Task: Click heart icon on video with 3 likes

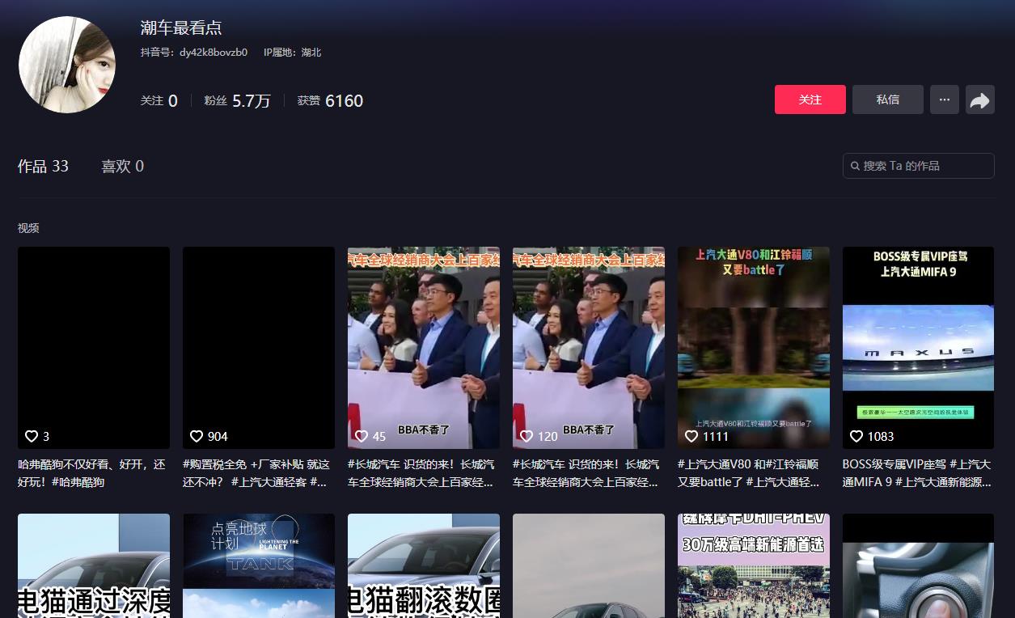Action: [x=32, y=436]
